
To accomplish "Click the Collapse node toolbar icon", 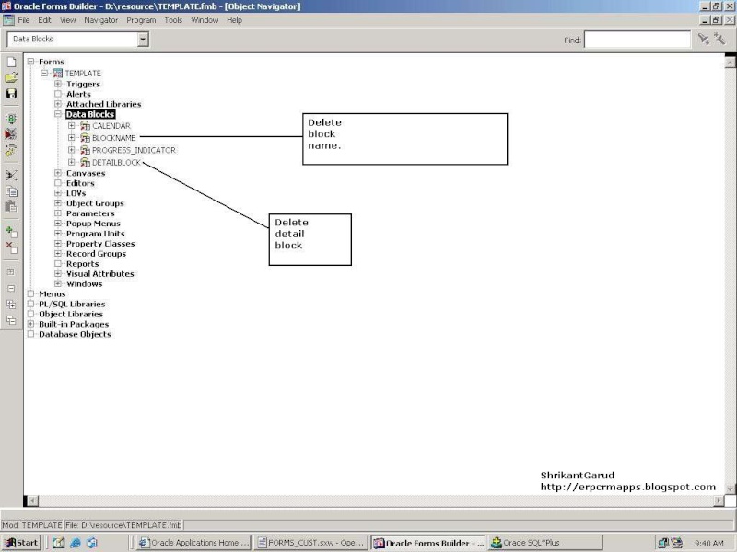I will (11, 288).
